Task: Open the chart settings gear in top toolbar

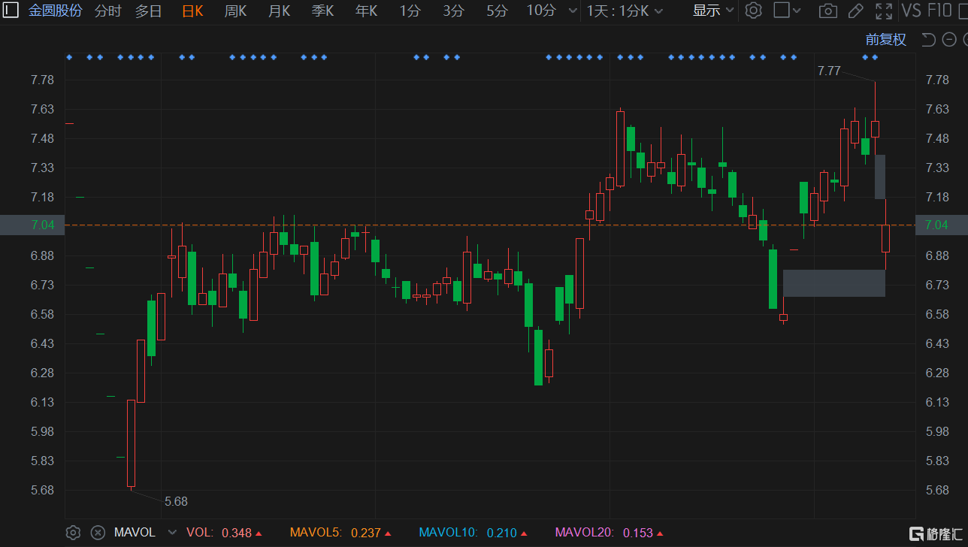Action: (x=754, y=11)
